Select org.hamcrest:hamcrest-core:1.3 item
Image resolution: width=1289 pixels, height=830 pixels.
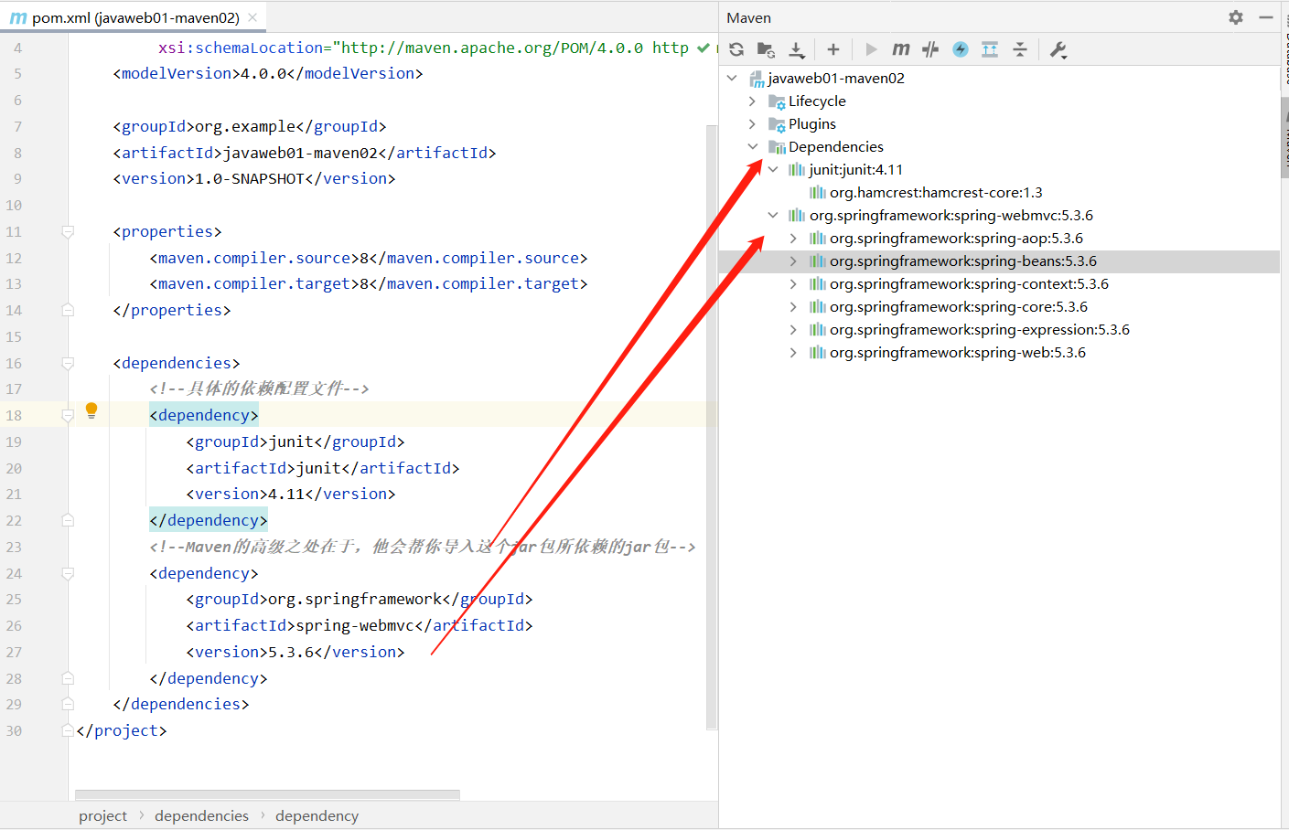[x=936, y=193]
